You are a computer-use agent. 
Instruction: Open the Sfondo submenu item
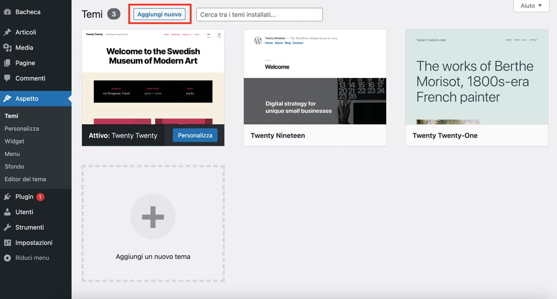14,166
